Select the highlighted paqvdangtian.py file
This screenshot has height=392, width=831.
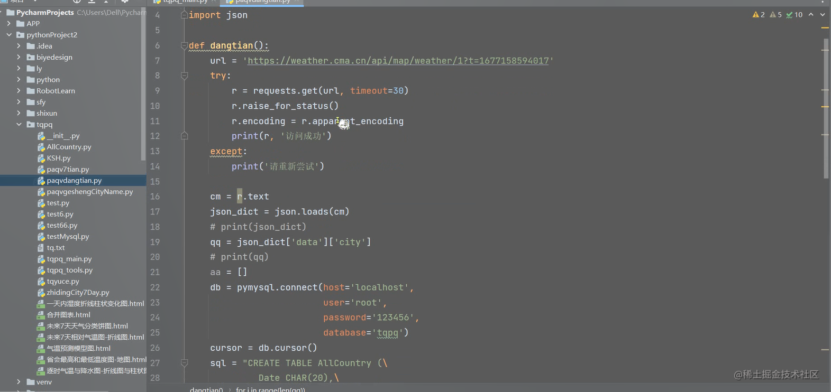pyautogui.click(x=74, y=181)
